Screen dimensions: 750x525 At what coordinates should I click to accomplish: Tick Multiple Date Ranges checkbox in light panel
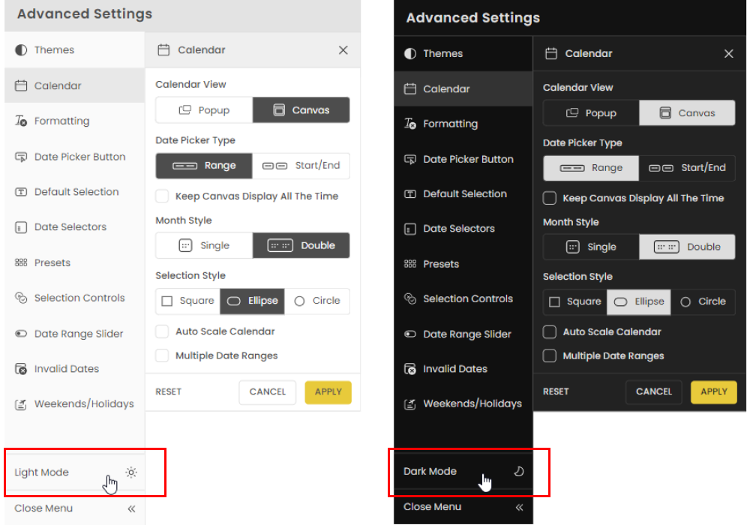[x=162, y=355]
